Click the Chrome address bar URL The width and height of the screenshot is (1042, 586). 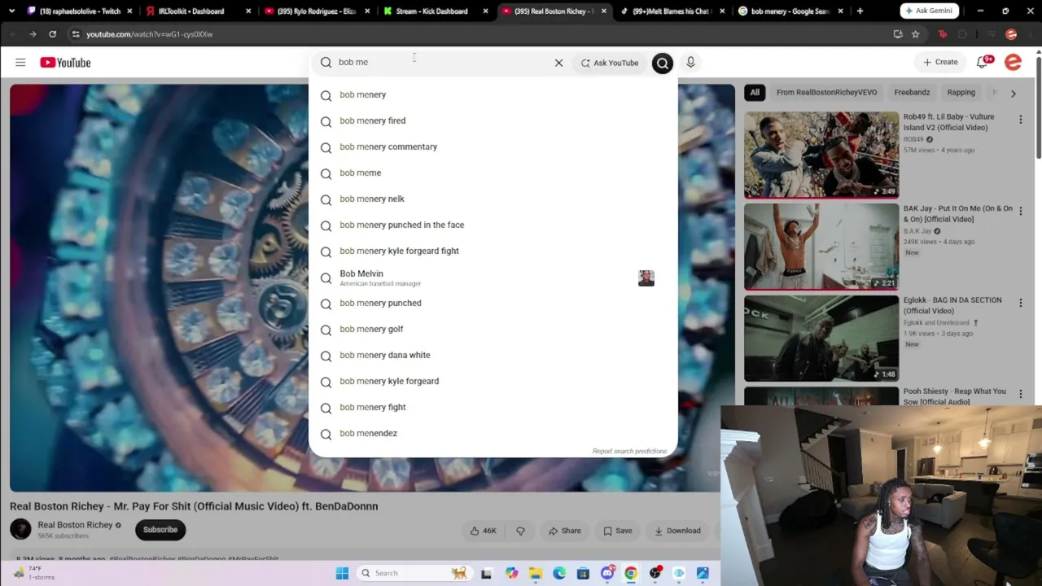click(149, 34)
